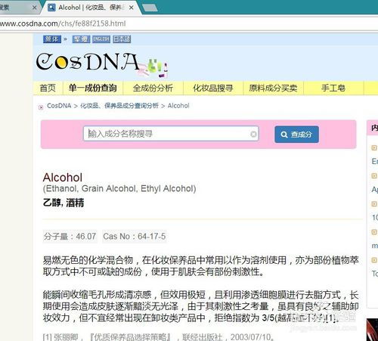Viewport: 378px width, 341px height.
Task: Click the 化妆品、保养品成分查询分析 breadcrumb link
Action: (119, 106)
